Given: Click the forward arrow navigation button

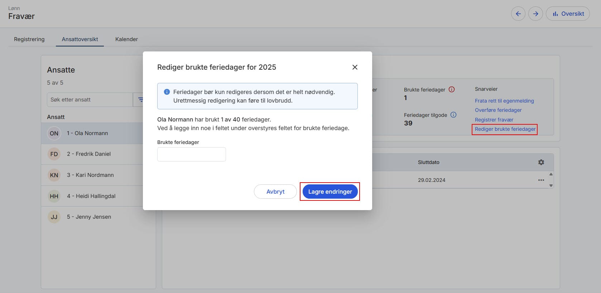Looking at the screenshot, I should 535,14.
